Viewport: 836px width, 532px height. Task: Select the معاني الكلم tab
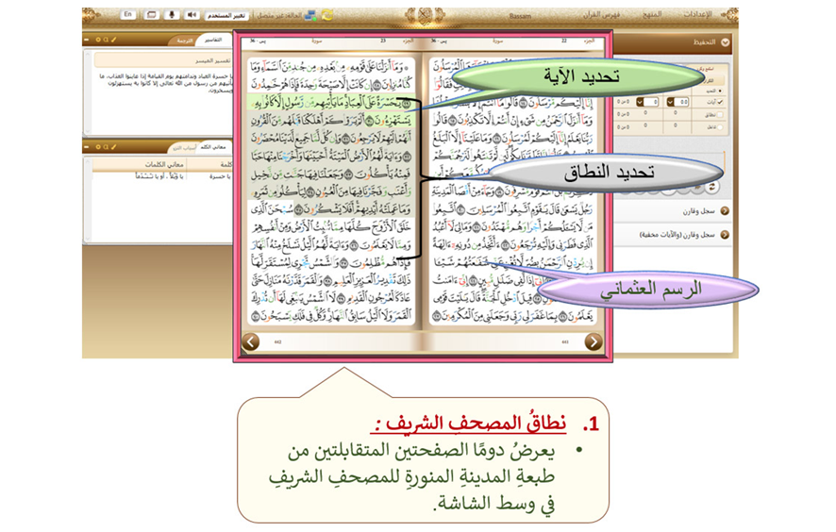click(x=215, y=146)
